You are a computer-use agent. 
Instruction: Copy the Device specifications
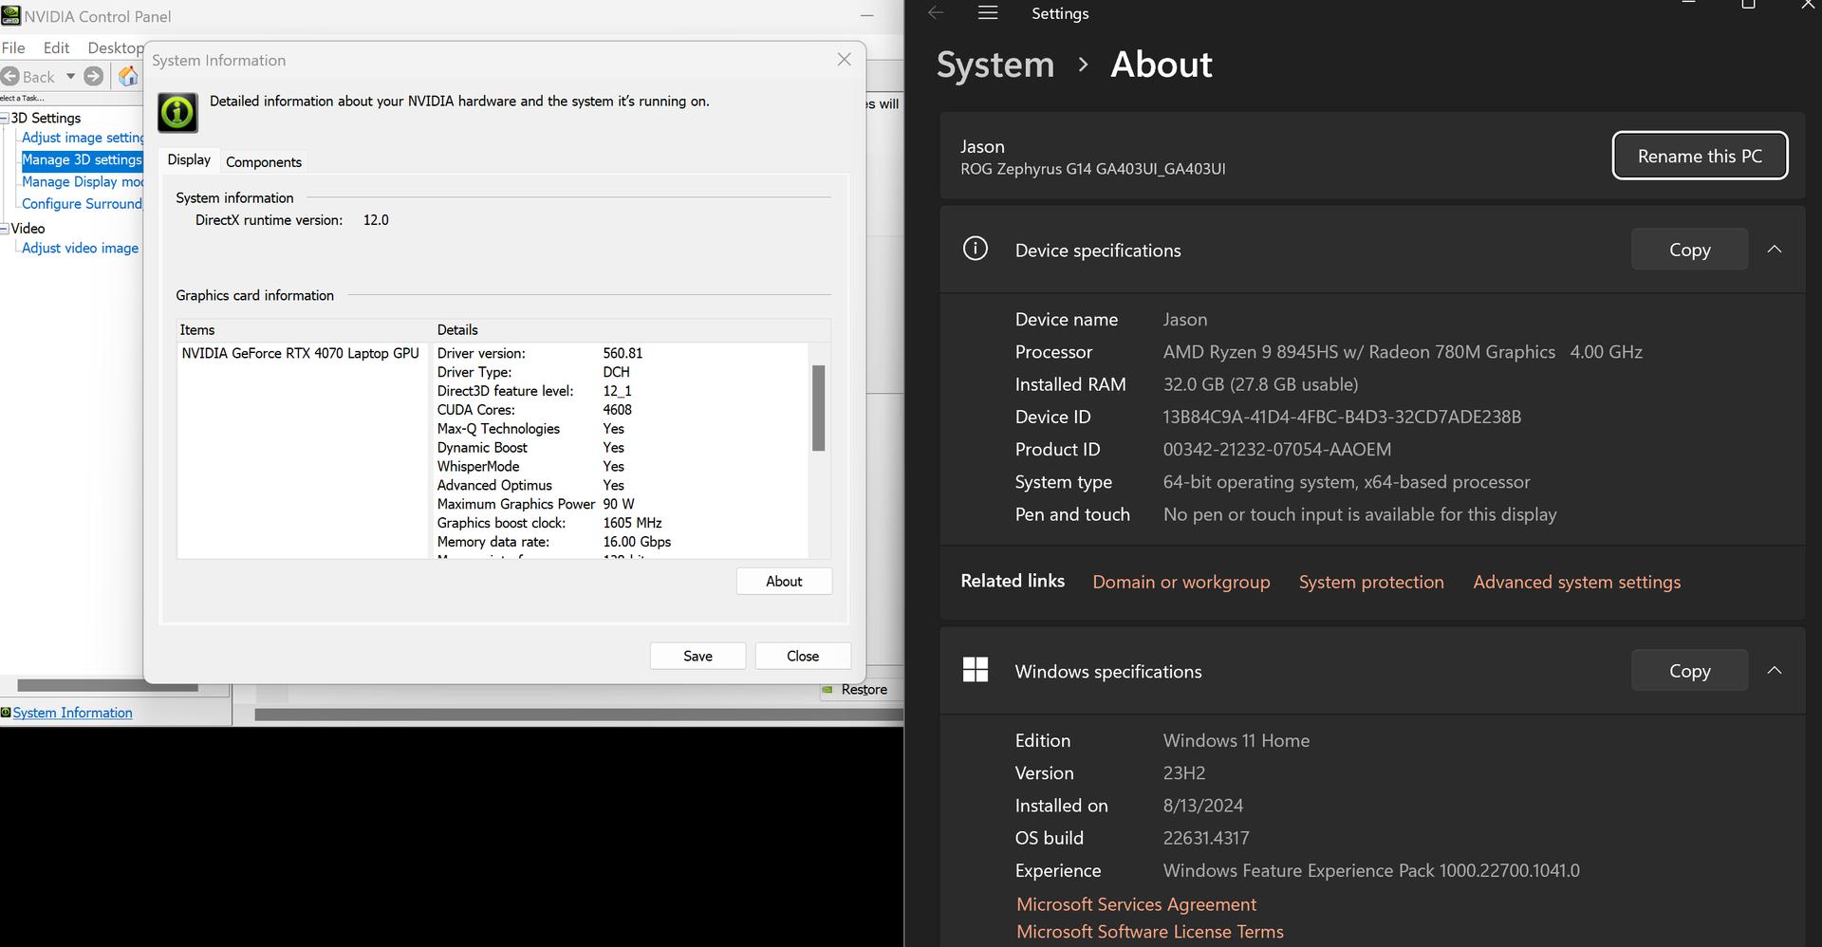pyautogui.click(x=1689, y=250)
